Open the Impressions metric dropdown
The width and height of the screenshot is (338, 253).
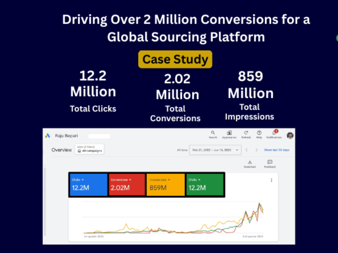click(160, 180)
